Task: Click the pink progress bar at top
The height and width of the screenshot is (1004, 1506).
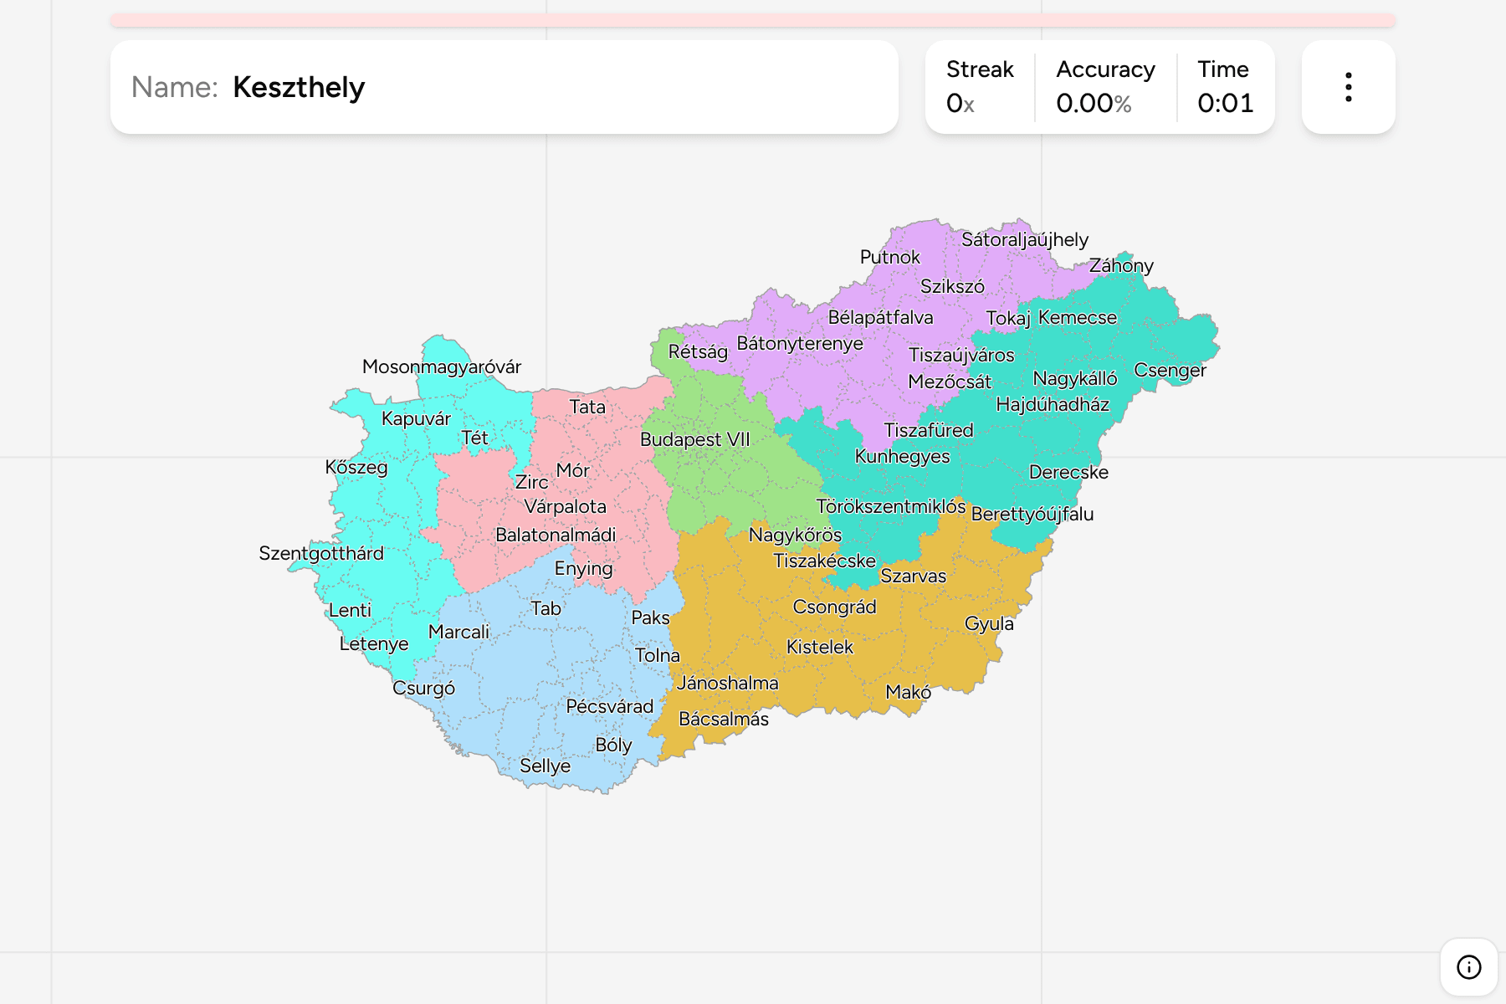Action: pyautogui.click(x=753, y=20)
